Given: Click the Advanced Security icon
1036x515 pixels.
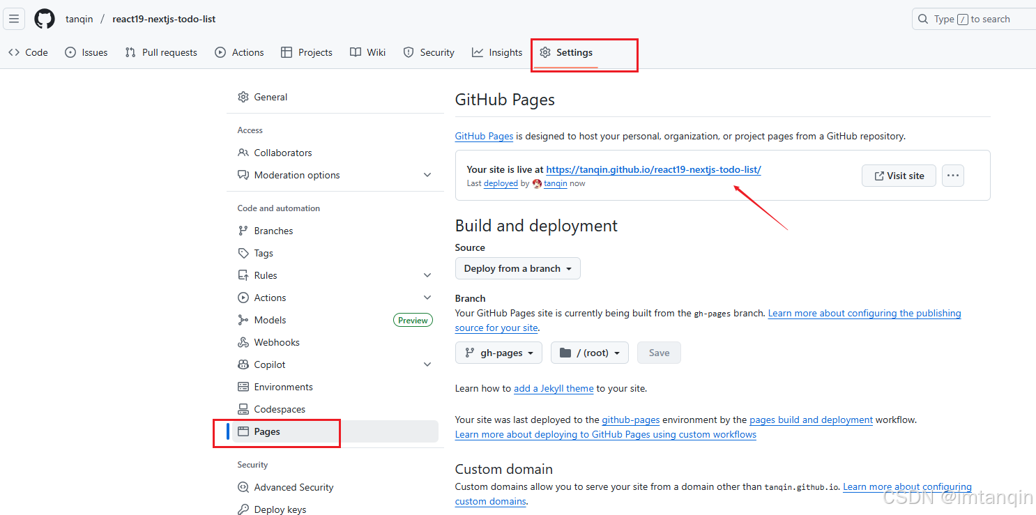Looking at the screenshot, I should tap(243, 487).
